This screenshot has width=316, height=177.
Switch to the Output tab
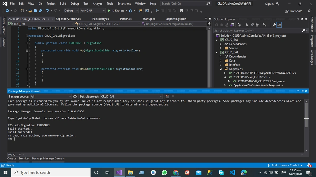[x=11, y=159]
